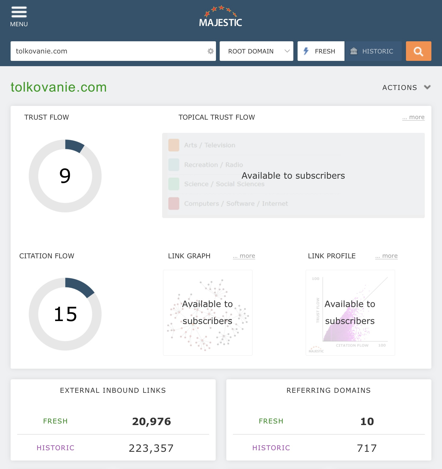
Task: Click the fresh inbound links value 20,976
Action: (x=152, y=421)
